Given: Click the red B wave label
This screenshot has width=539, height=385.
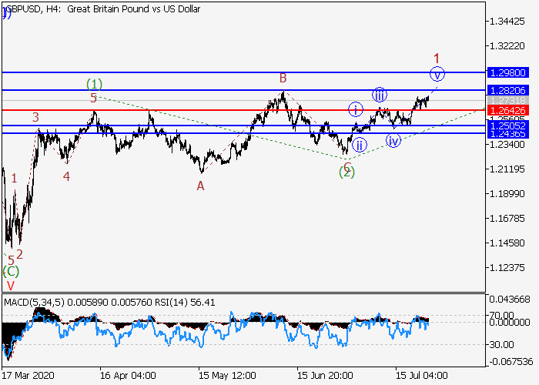Looking at the screenshot, I should (x=283, y=78).
